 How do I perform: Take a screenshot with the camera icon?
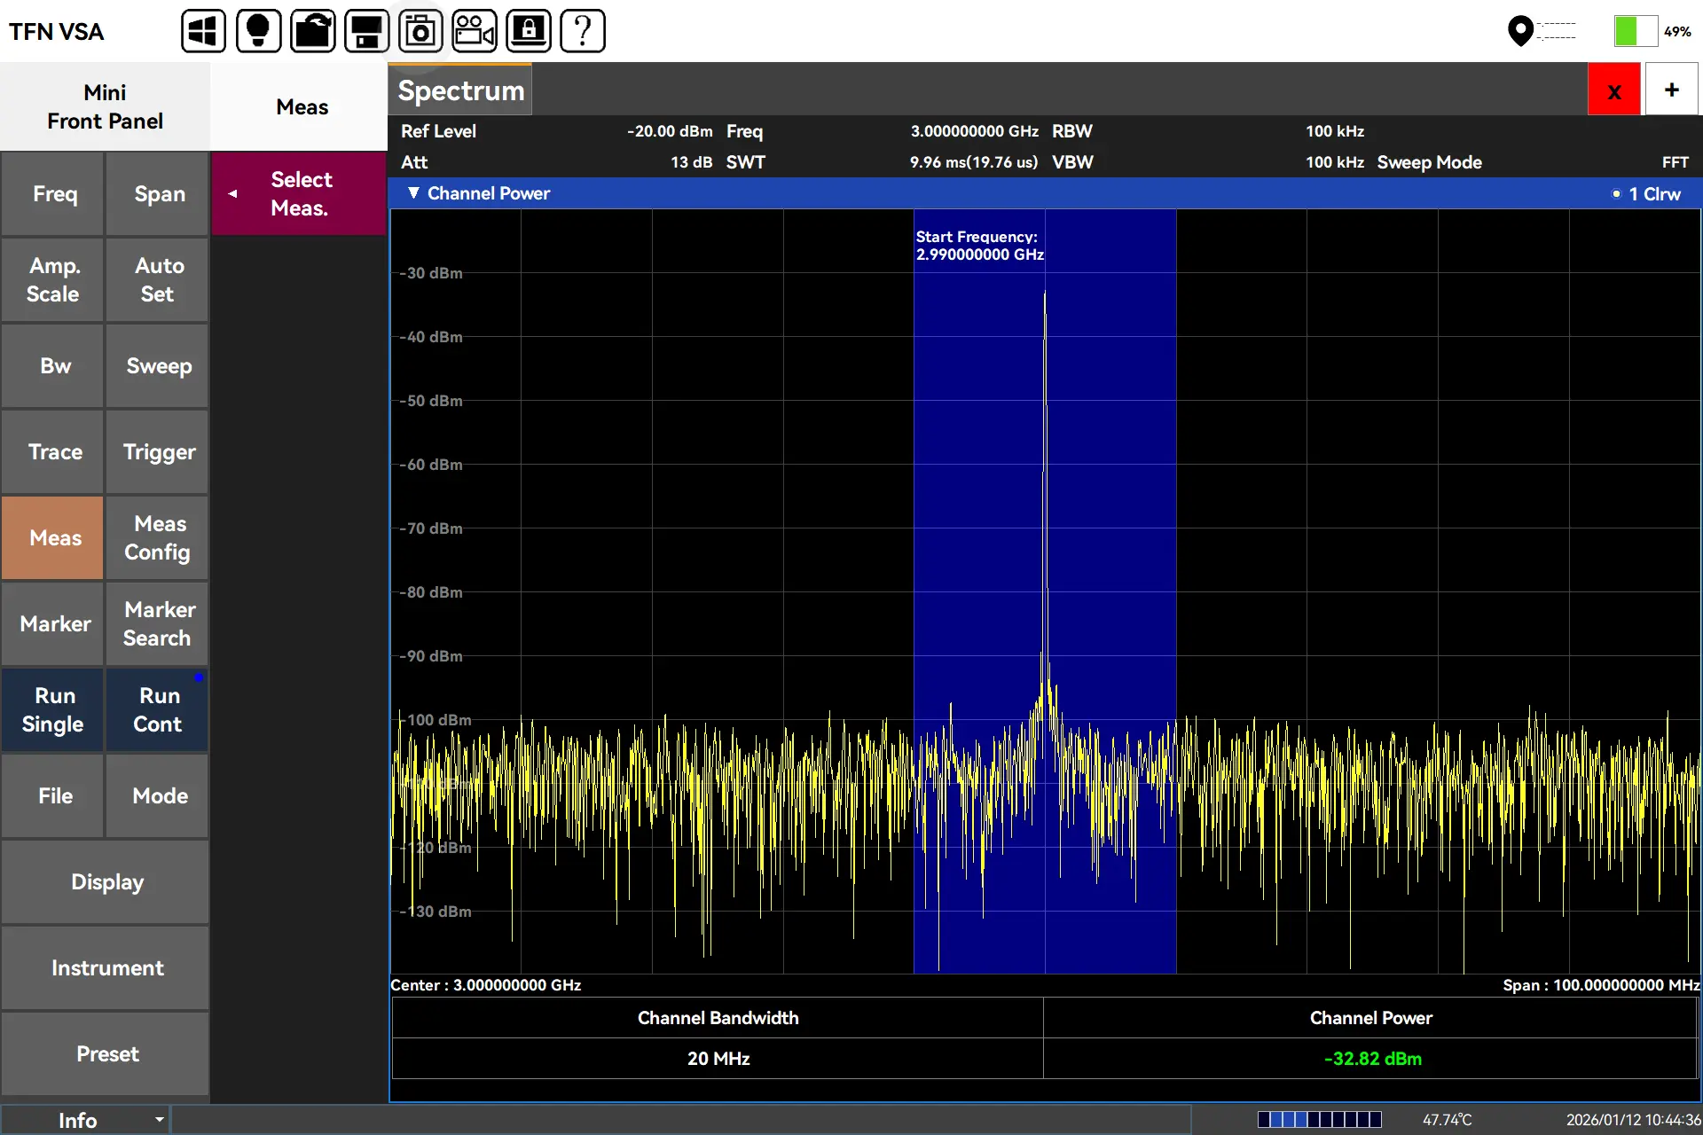coord(420,31)
